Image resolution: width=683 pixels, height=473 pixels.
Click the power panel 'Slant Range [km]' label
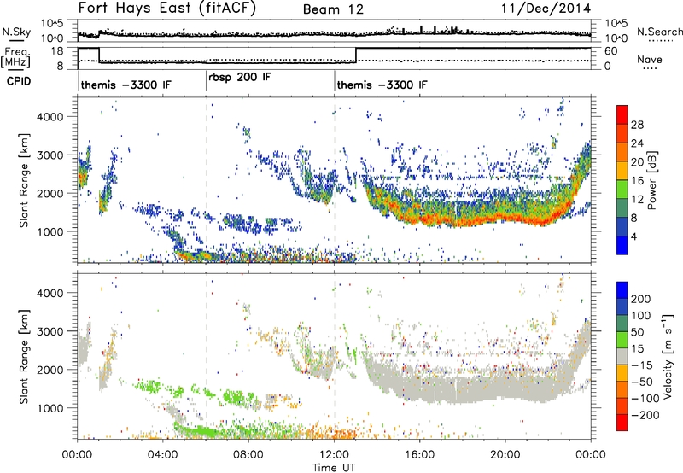click(x=24, y=180)
